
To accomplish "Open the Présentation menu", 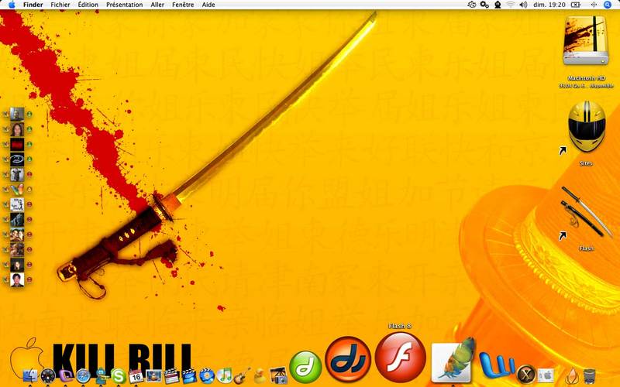I will click(x=125, y=5).
